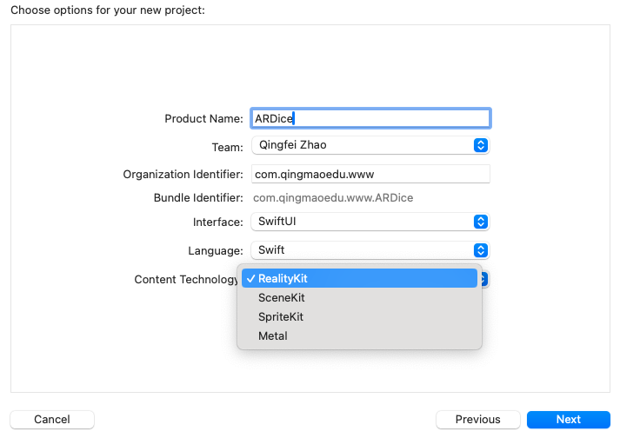Cancel the new project dialog
This screenshot has height=438, width=620.
pos(52,420)
